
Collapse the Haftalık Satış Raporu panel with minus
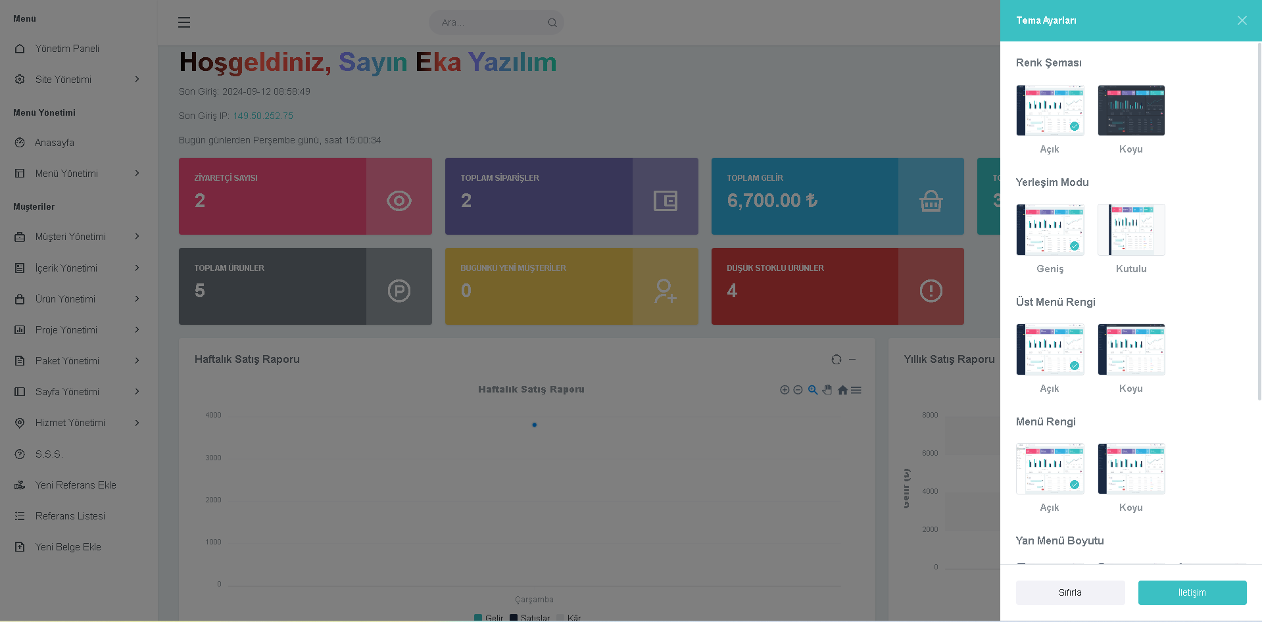point(852,360)
